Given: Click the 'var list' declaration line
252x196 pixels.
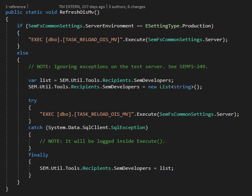Looking at the screenshot, I should [101, 80].
